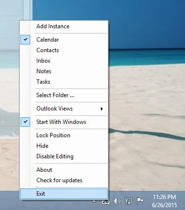
Task: Exit the application via the Exit entry
Action: tap(64, 194)
